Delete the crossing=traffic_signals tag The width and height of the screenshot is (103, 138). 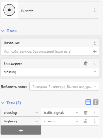coord(86,113)
